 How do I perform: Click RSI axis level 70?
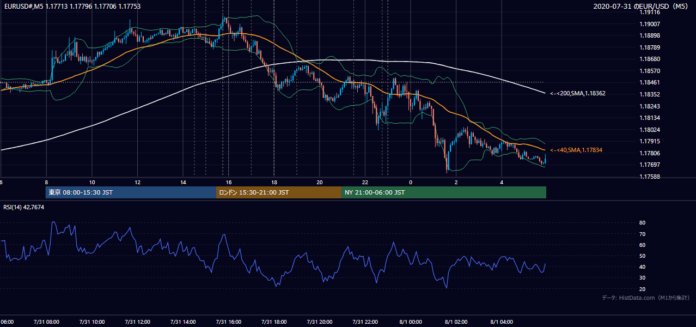tap(642, 234)
